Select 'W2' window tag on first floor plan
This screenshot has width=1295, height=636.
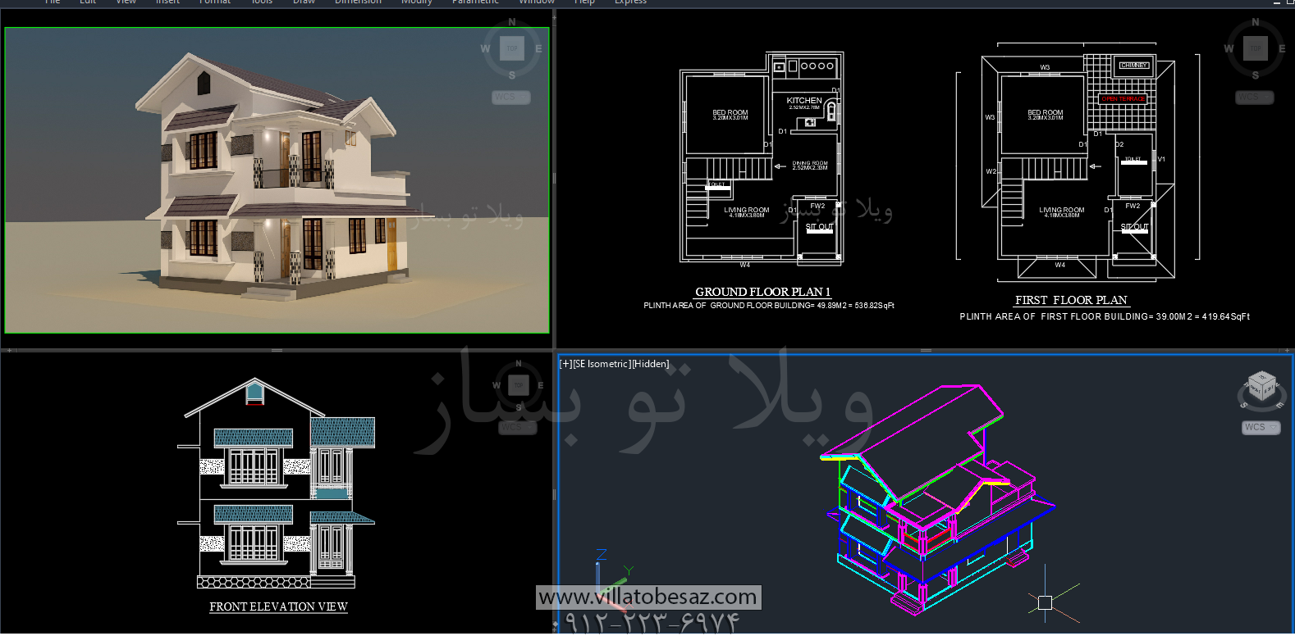991,171
